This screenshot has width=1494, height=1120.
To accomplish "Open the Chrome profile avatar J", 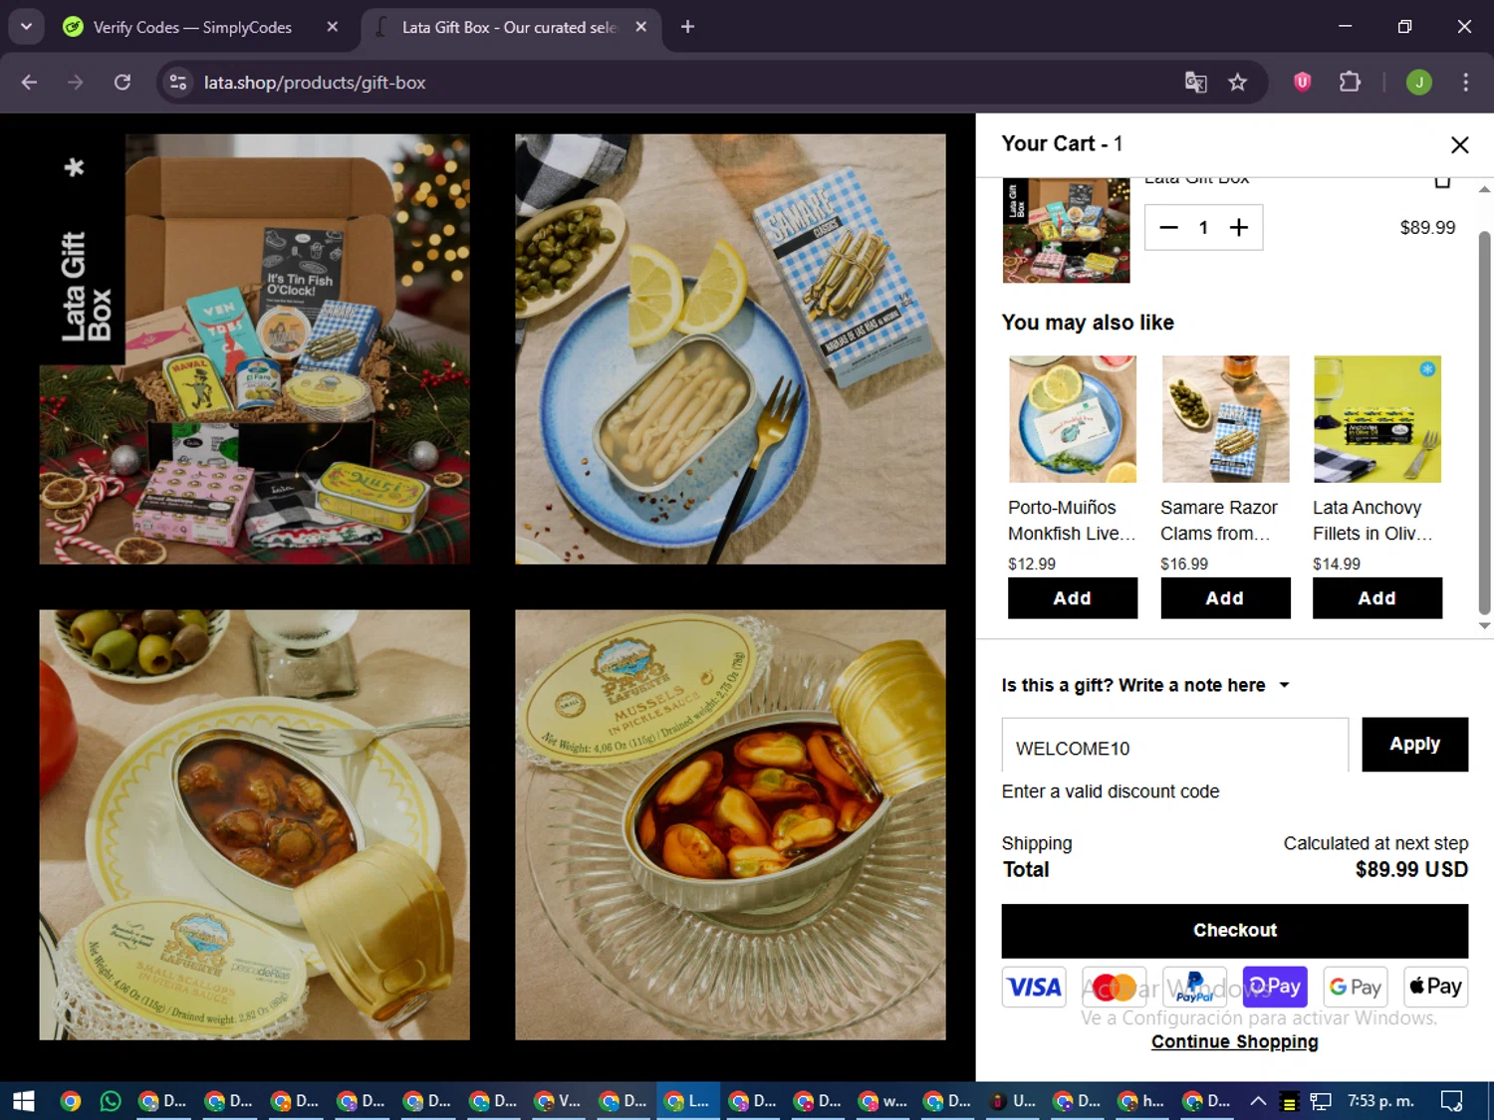I will [x=1419, y=83].
